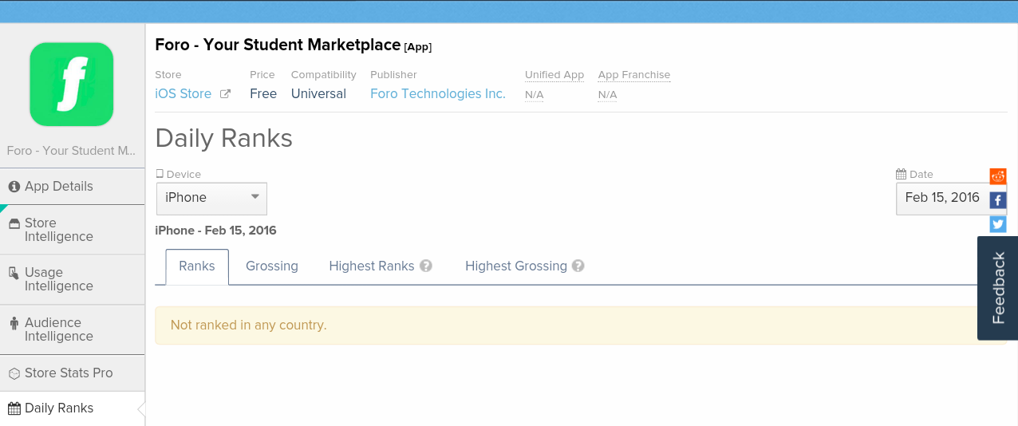Open Usage Intelligence in sidebar
The height and width of the screenshot is (426, 1018).
(x=59, y=279)
